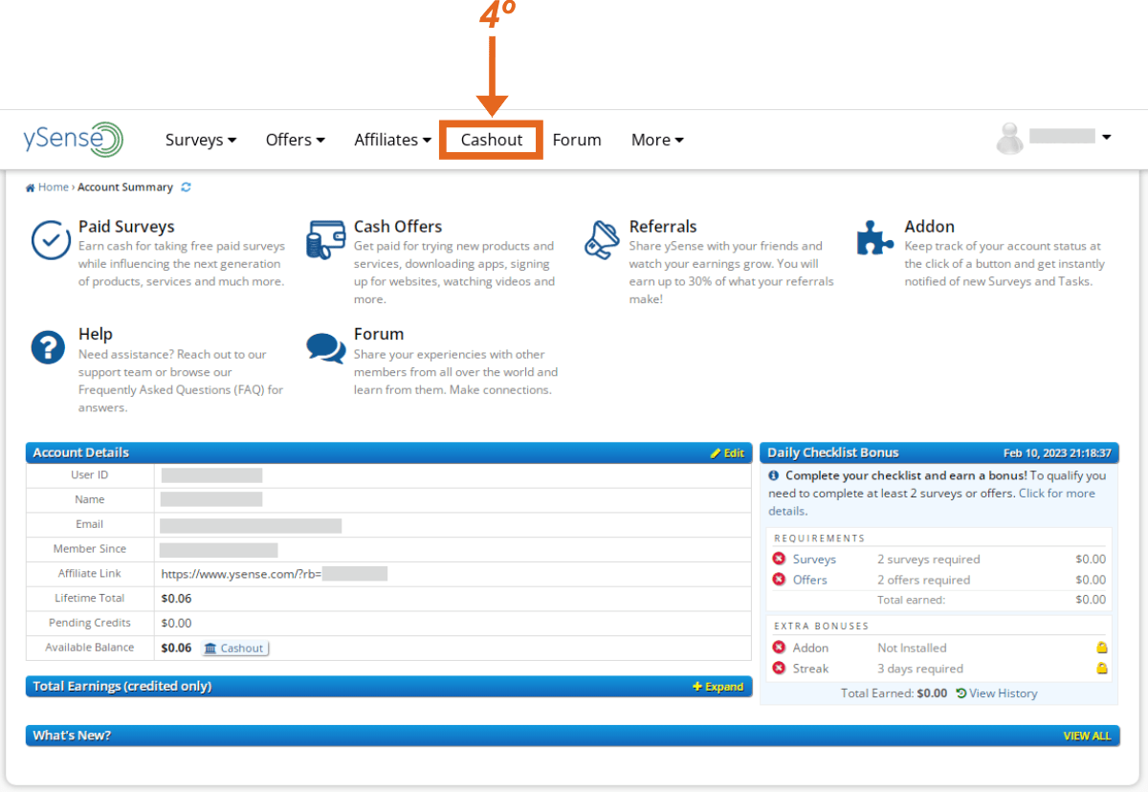The height and width of the screenshot is (792, 1148).
Task: Open the Cash Offers heading
Action: coord(398,227)
